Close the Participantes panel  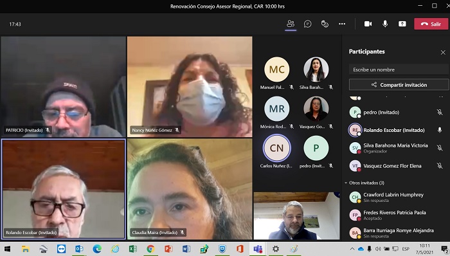click(x=443, y=52)
